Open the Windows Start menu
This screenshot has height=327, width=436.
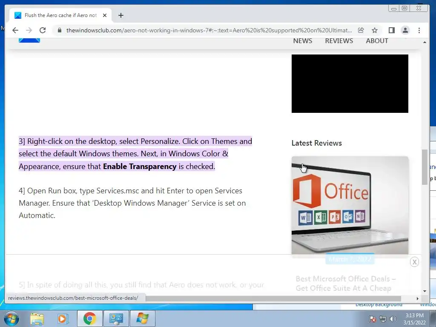(11, 318)
